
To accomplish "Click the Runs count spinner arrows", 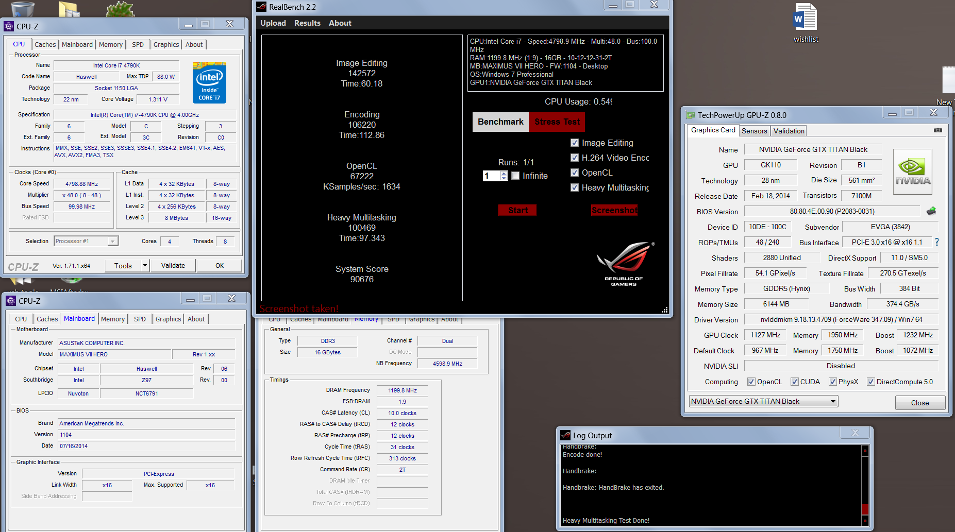I will [x=504, y=176].
